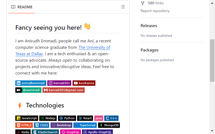Open the Medium @aemmadi badge

tap(28, 90)
